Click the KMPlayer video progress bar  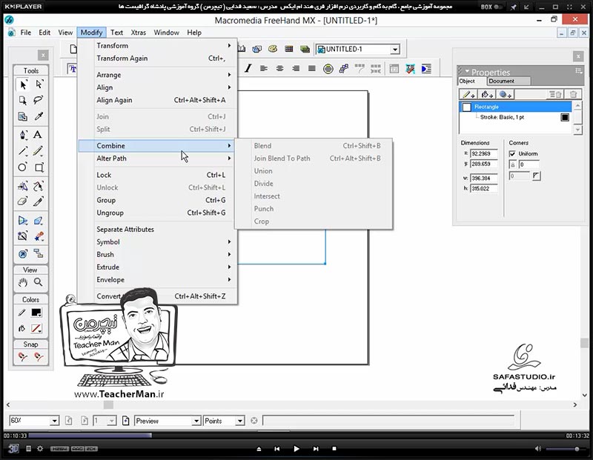296,436
